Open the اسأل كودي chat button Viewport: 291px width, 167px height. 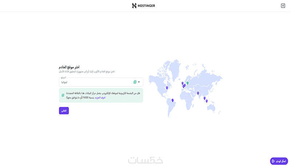(x=279, y=161)
